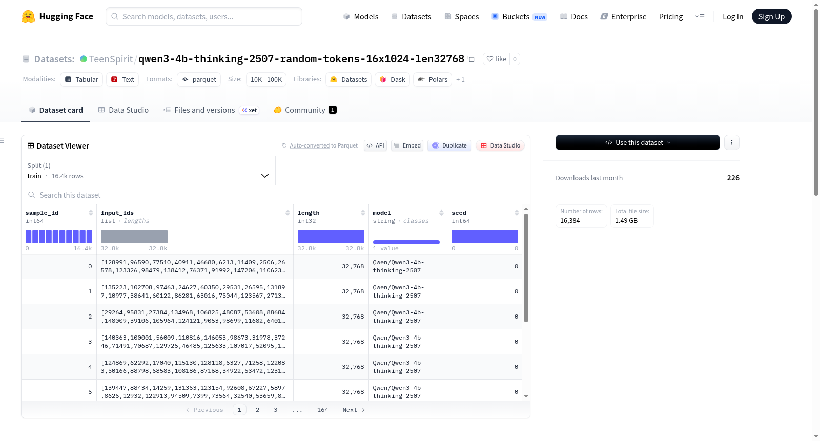Click the sample_id column sort icon
Screen dimensions: 820x441
(91, 213)
